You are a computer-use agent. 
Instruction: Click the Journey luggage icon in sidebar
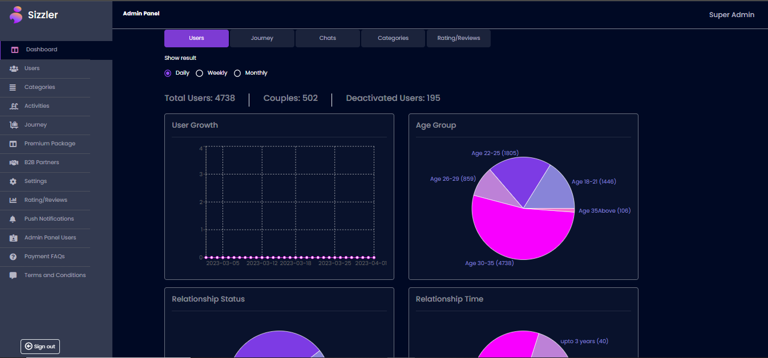tap(14, 125)
